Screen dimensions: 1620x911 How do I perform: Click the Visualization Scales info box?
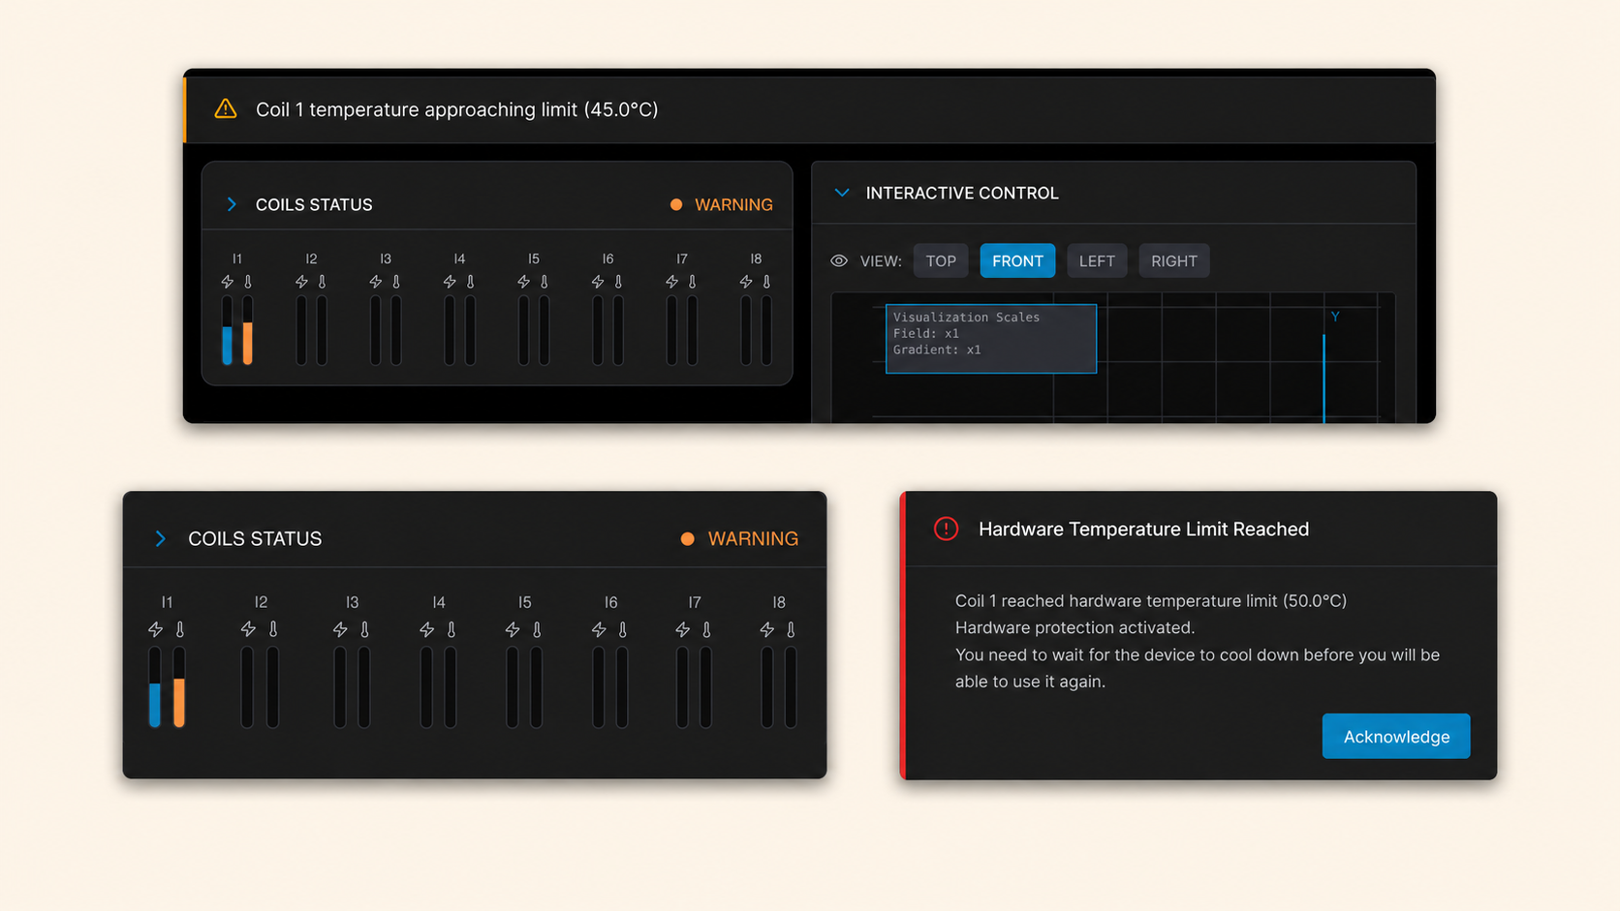991,339
